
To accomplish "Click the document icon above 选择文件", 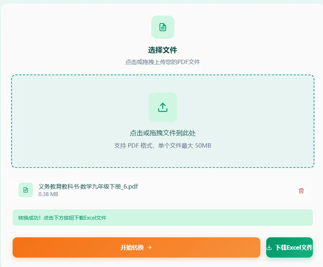I will pyautogui.click(x=163, y=27).
